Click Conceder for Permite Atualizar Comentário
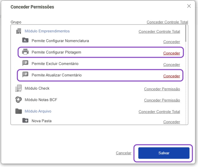The height and width of the screenshot is (167, 198). point(171,76)
